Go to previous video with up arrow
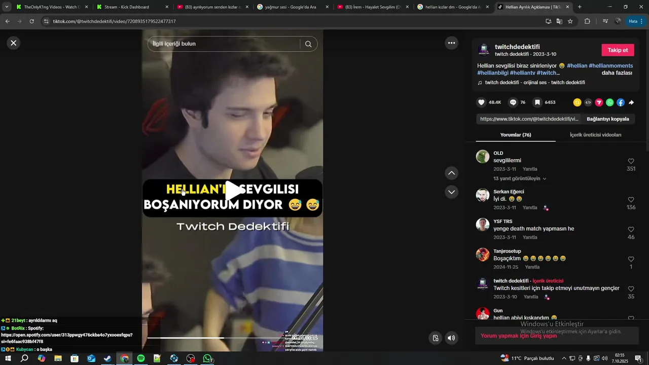Screen dimensions: 649x365 pyautogui.click(x=451, y=173)
